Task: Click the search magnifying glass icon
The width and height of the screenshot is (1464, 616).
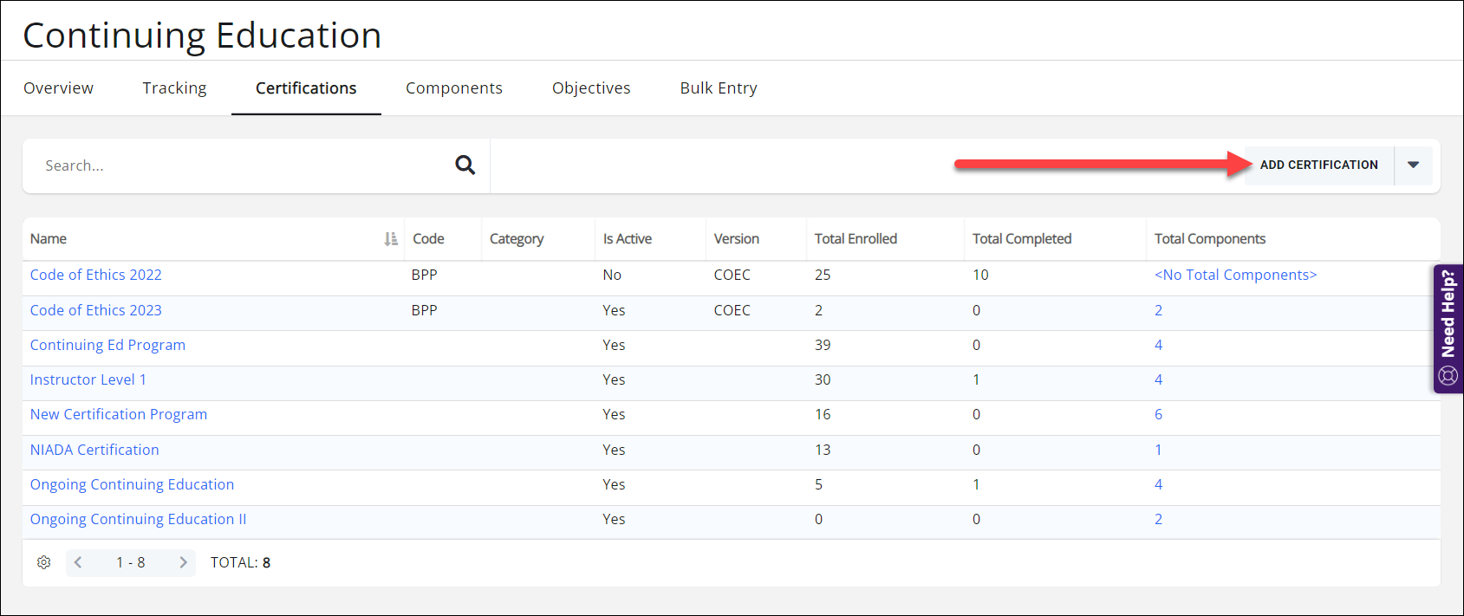Action: point(465,165)
